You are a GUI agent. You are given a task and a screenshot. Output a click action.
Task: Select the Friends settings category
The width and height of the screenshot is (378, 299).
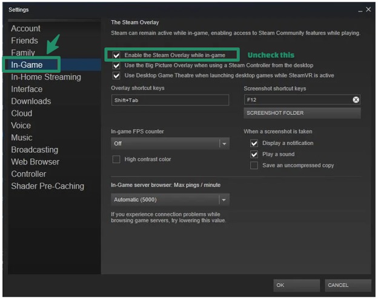point(25,41)
